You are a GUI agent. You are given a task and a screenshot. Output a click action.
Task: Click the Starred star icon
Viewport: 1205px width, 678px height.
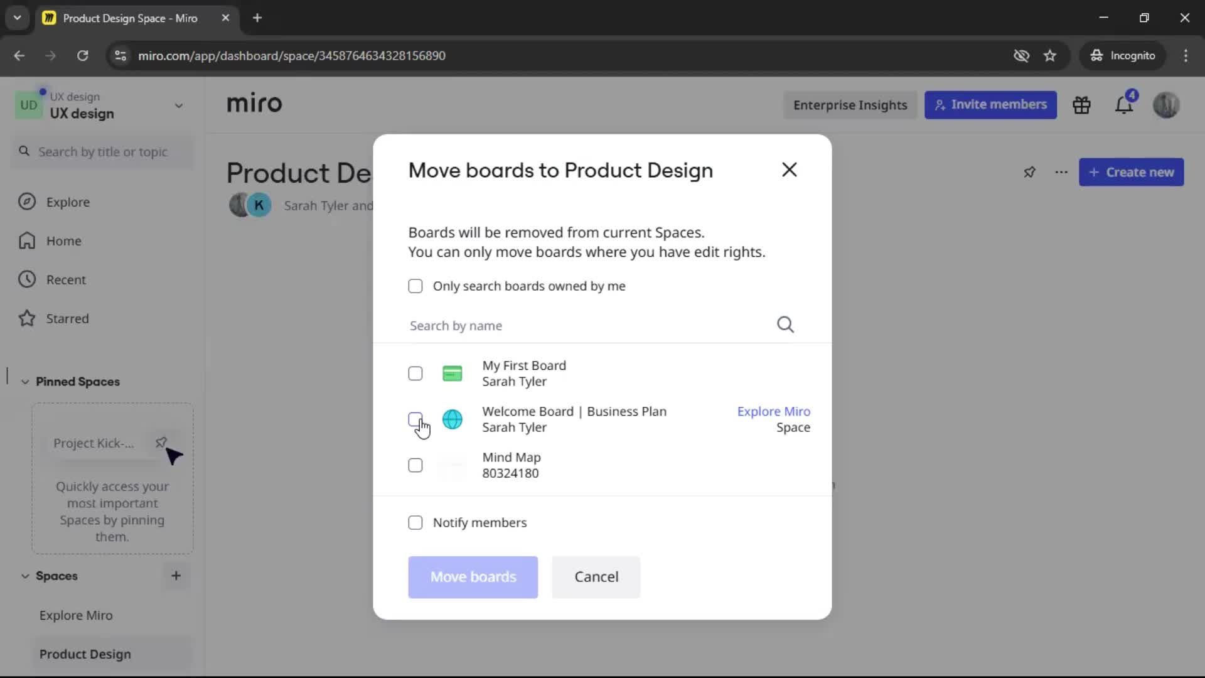tap(27, 318)
